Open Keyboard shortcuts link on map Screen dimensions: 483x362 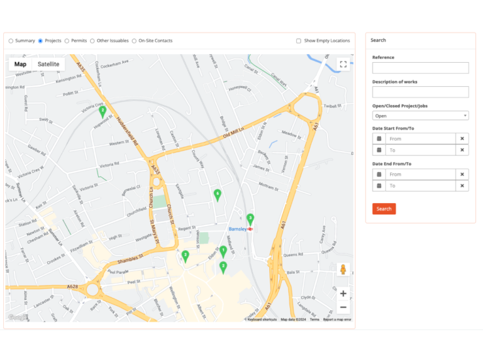pyautogui.click(x=262, y=319)
